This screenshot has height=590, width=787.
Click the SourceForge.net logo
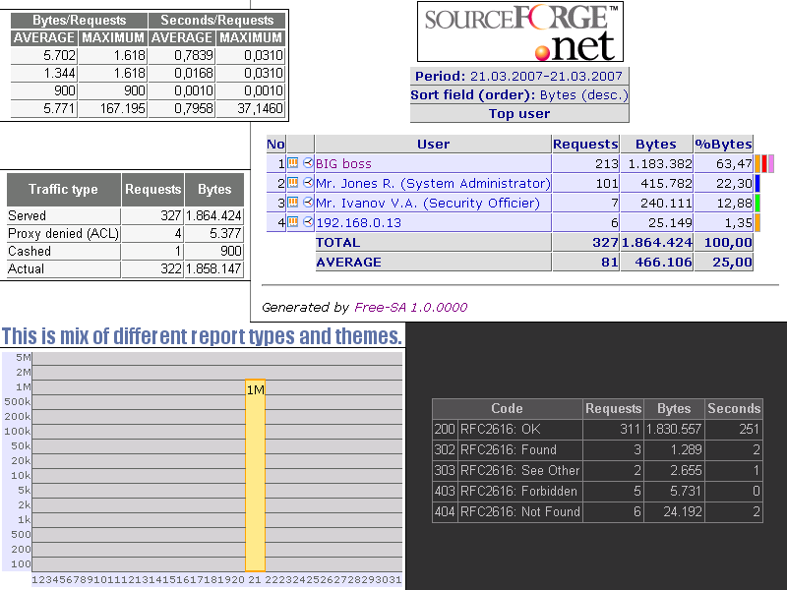(520, 31)
